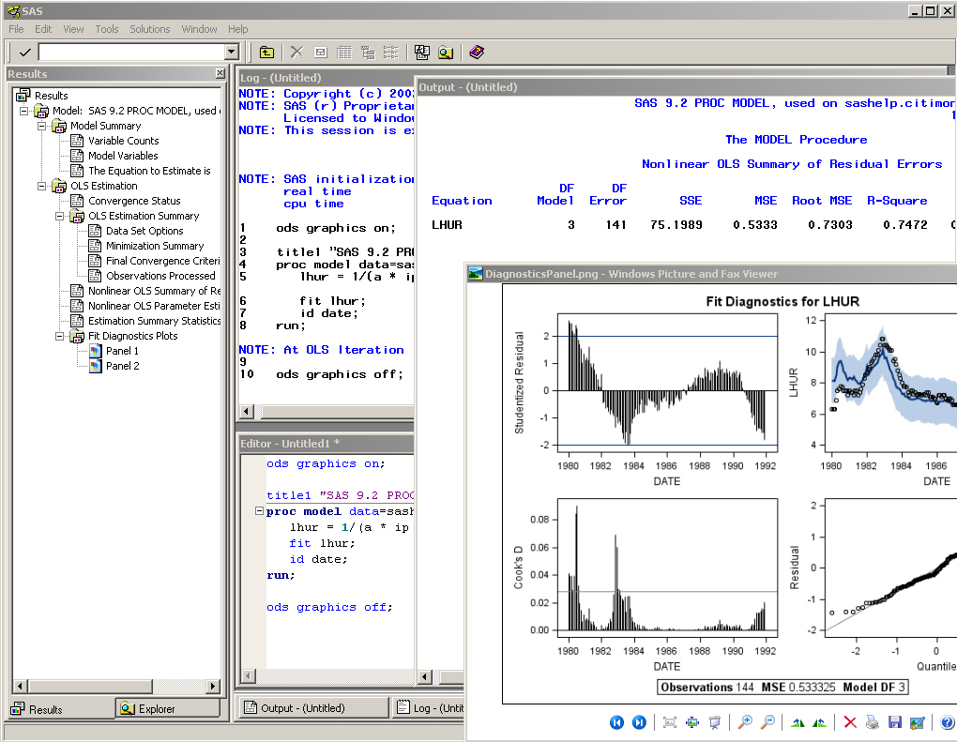Viewport: 957px width, 742px height.
Task: Click Results tree horizontal scrollbar left arrow
Action: (20, 686)
